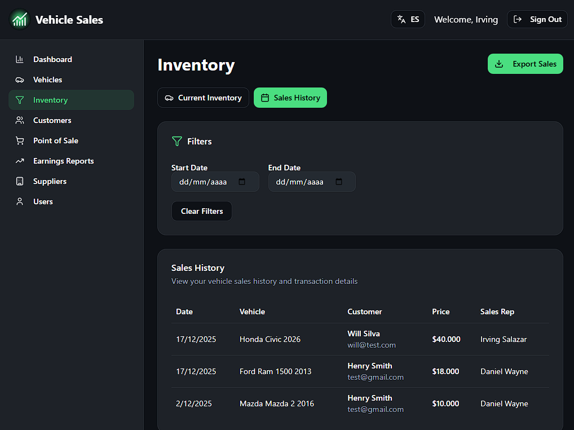
Task: Click the Price column header
Action: [441, 311]
